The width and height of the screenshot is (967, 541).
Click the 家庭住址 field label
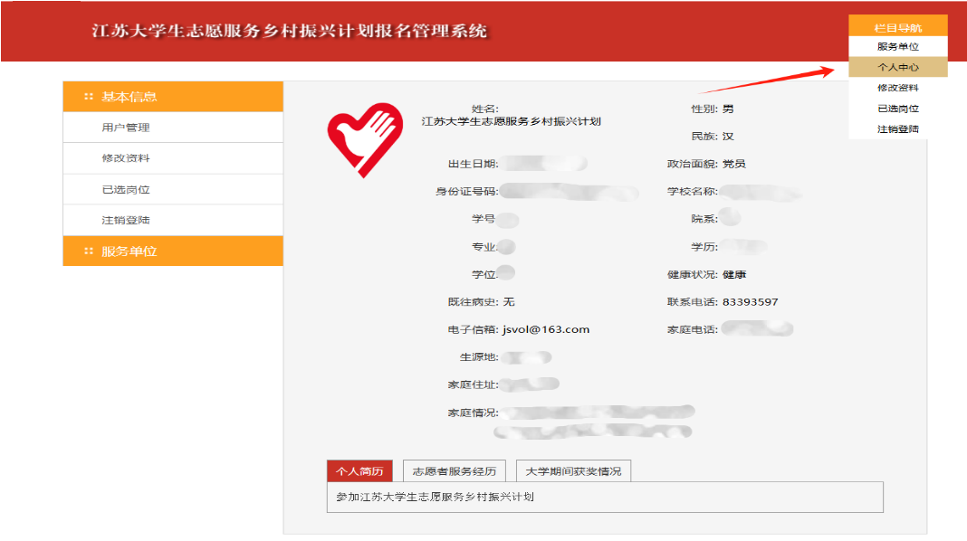473,385
